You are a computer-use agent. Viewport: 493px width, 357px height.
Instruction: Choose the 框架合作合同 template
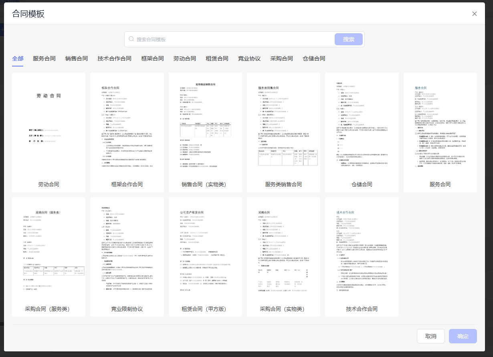click(x=127, y=126)
